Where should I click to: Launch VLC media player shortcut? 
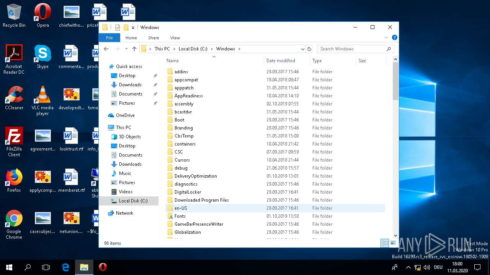click(x=42, y=101)
